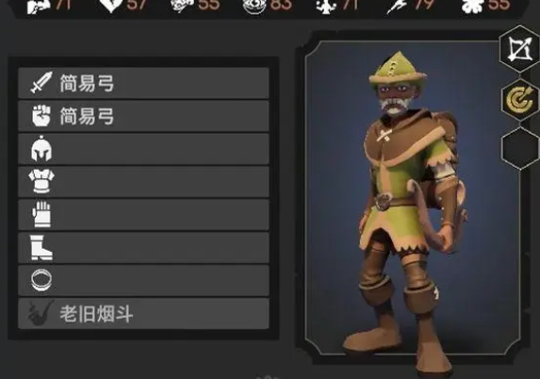Choose the ring accessory slot icon
540x379 pixels.
[41, 280]
